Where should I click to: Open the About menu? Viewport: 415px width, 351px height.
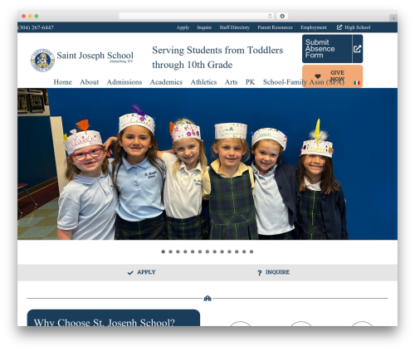pos(90,82)
